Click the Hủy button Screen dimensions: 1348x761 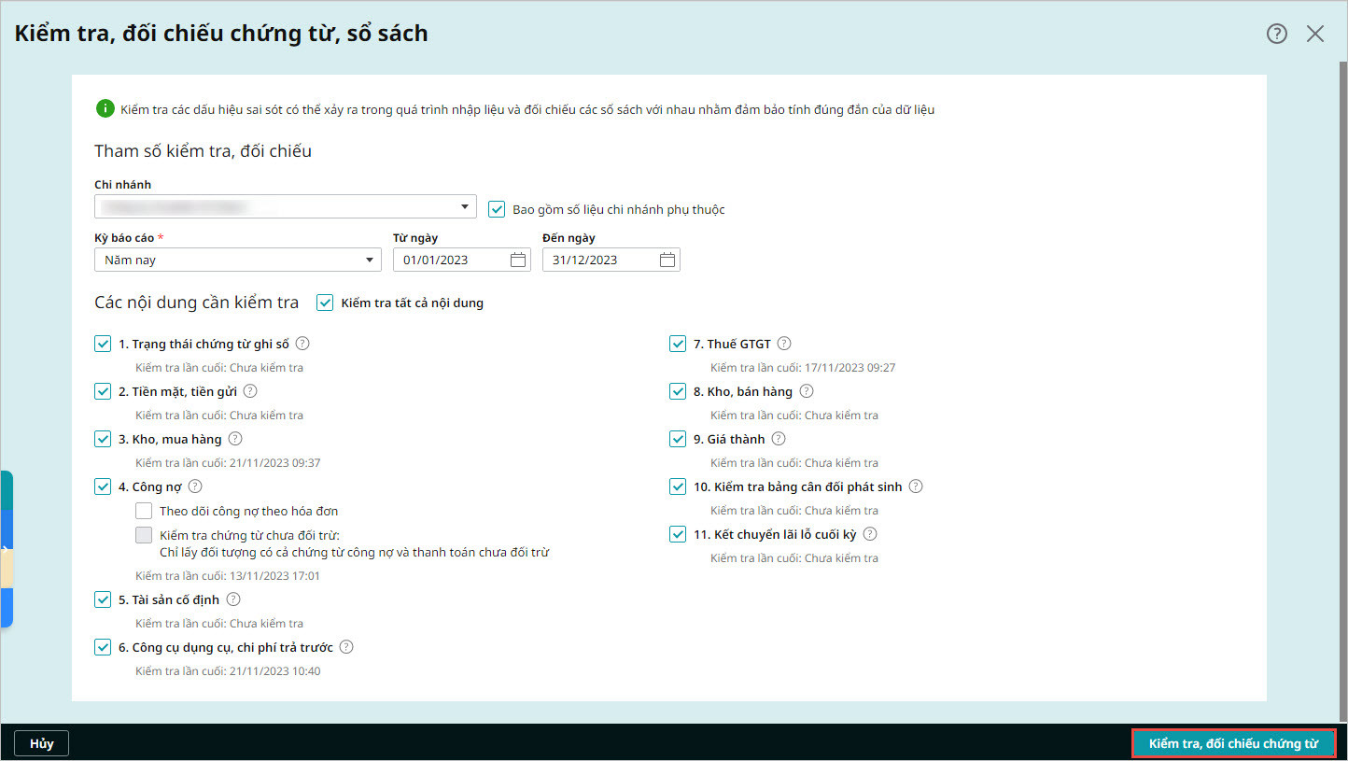coord(42,743)
